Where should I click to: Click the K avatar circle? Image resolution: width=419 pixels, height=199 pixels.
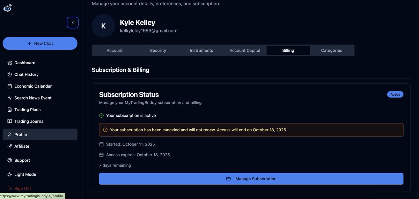pyautogui.click(x=103, y=26)
